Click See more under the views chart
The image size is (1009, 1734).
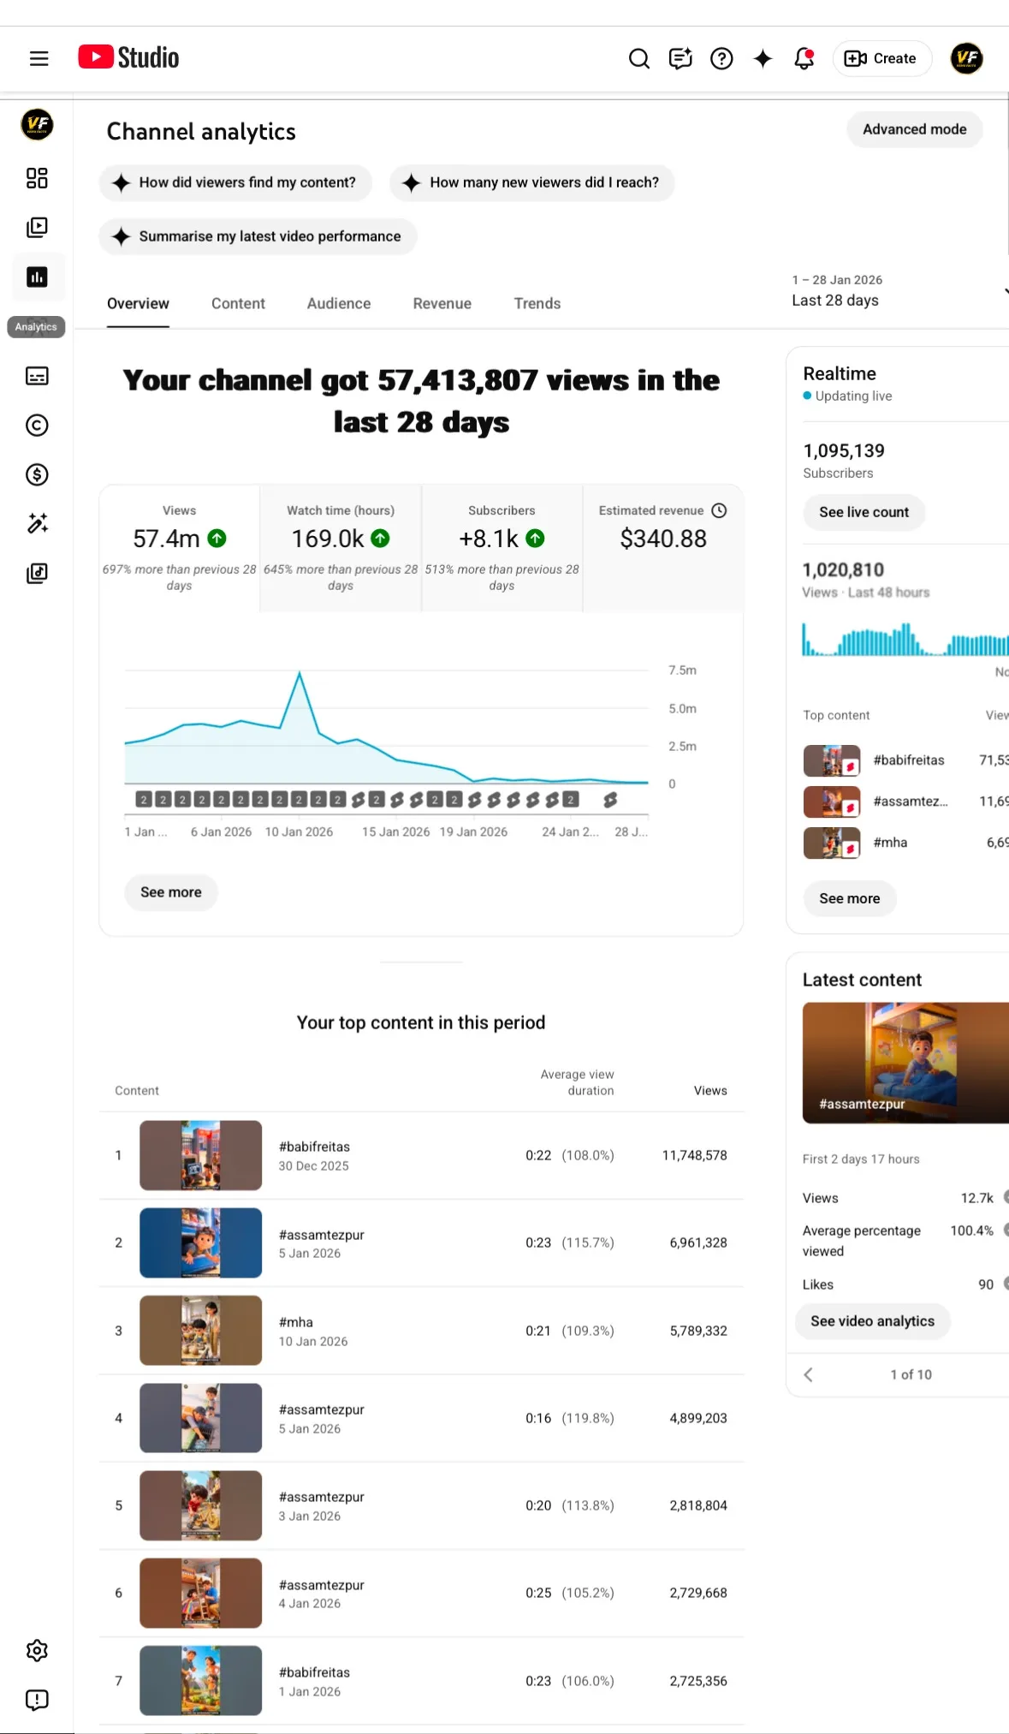[x=171, y=892]
